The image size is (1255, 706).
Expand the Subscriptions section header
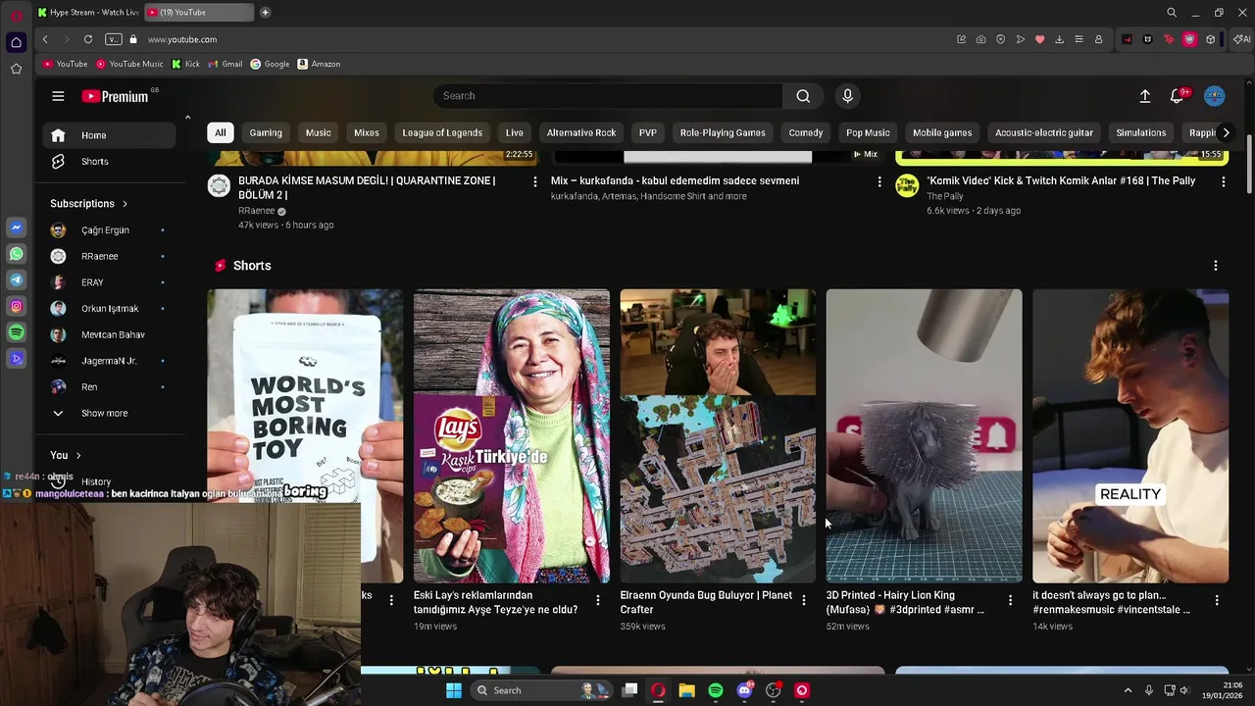[89, 204]
